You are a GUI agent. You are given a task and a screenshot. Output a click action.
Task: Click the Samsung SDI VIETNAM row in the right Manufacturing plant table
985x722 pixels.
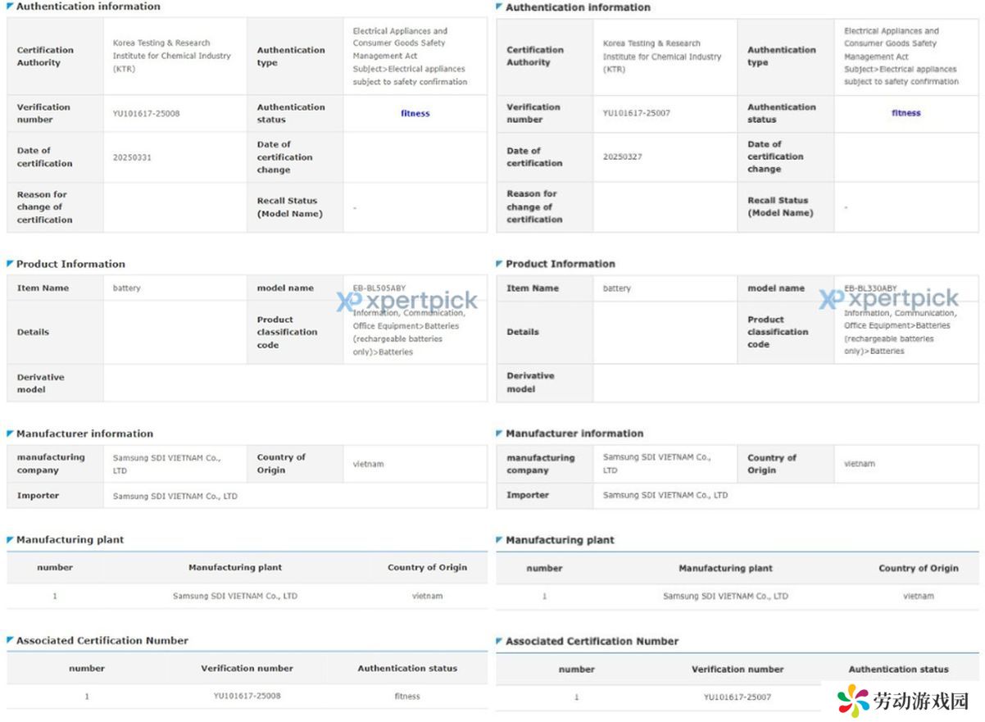click(738, 597)
